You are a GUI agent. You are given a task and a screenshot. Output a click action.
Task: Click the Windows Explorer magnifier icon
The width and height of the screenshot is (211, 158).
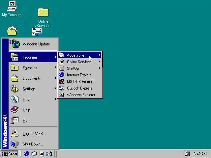(x=61, y=94)
